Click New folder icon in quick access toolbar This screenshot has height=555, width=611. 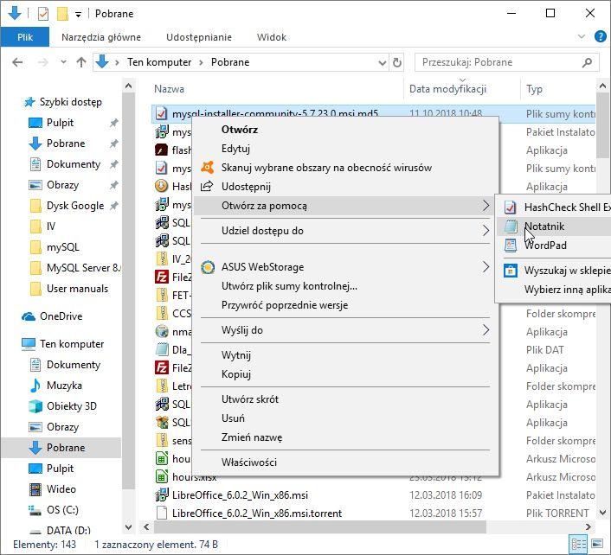click(x=62, y=14)
